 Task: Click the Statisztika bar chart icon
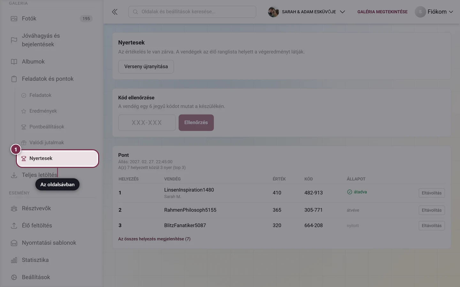[14, 260]
